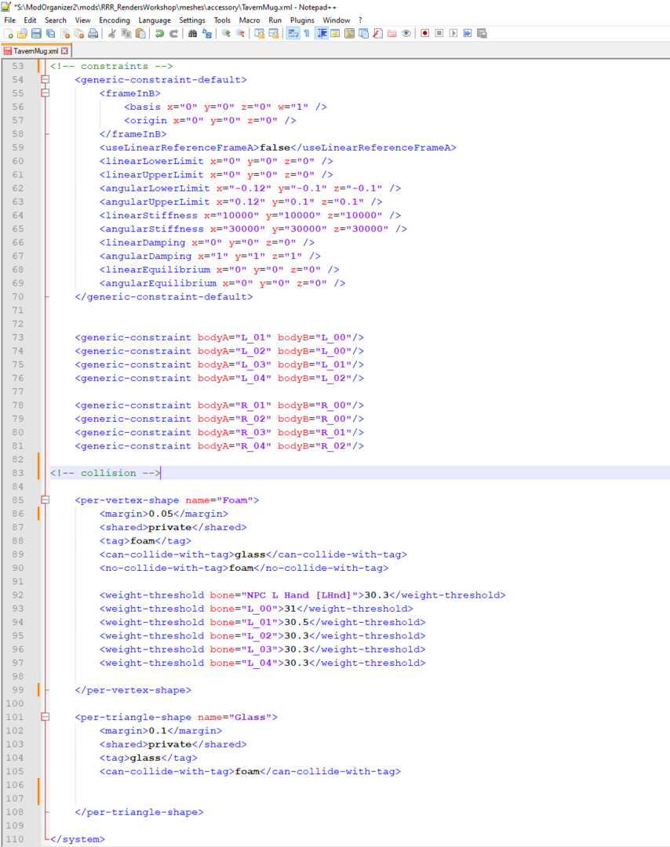
Task: Open the Search menu
Action: pos(56,20)
